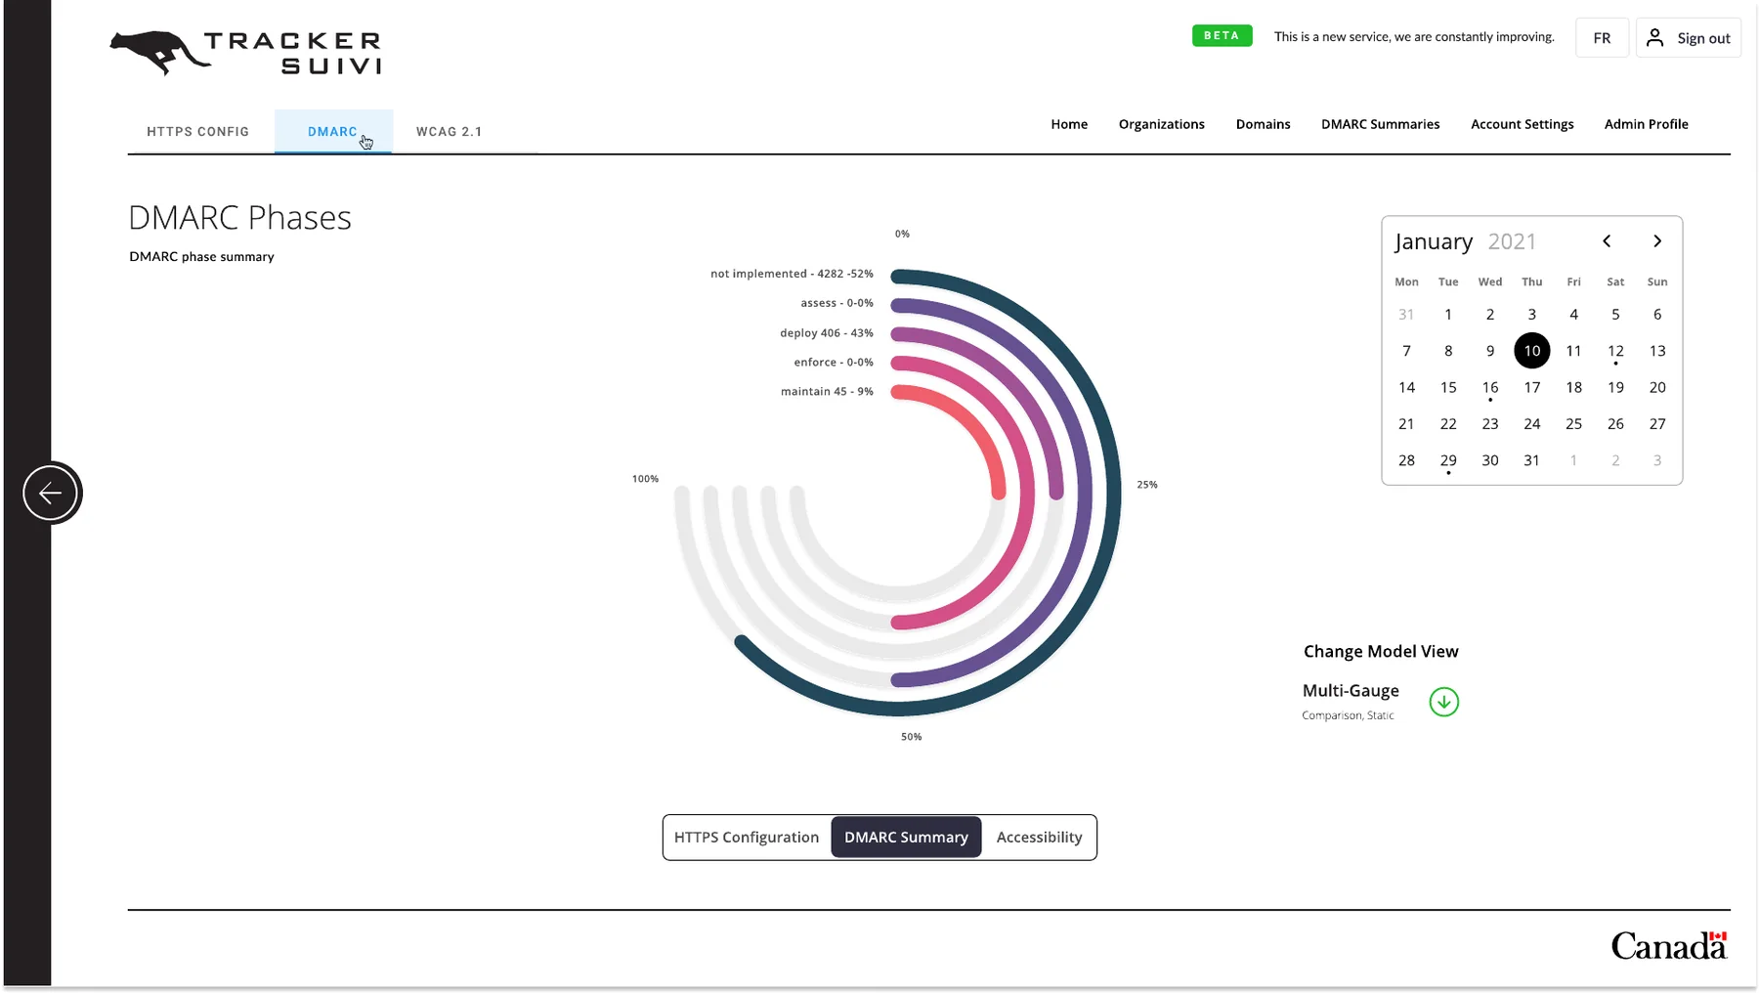Image resolution: width=1759 pixels, height=993 pixels.
Task: Click the 2021 year label in calendar
Action: coord(1512,241)
